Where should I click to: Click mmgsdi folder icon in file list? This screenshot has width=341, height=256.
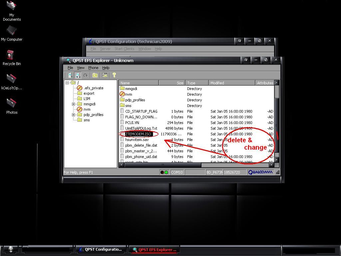122,88
